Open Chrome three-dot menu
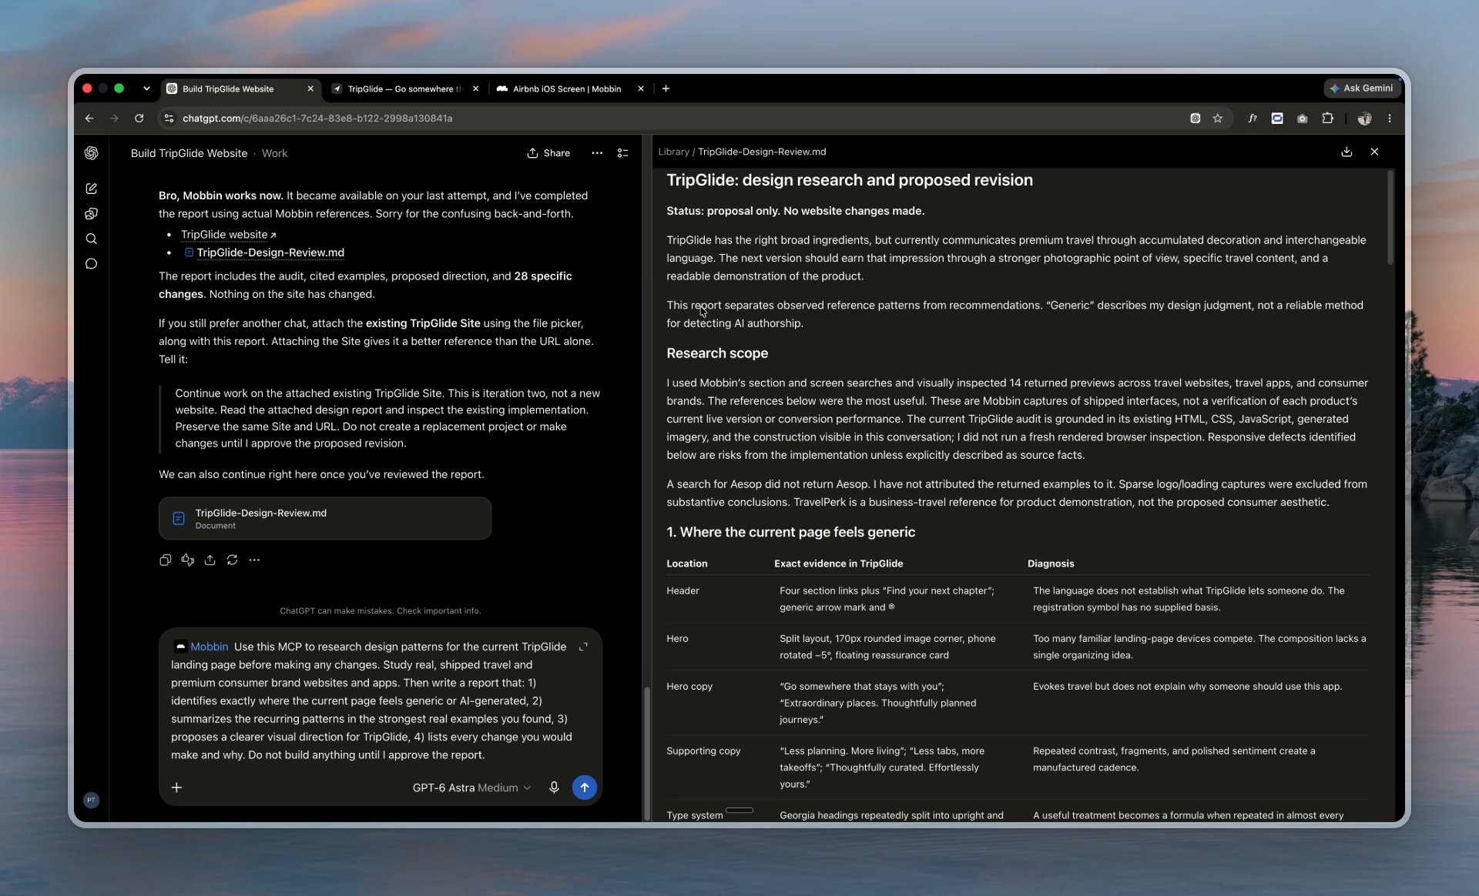Viewport: 1479px width, 896px height. coord(1390,119)
